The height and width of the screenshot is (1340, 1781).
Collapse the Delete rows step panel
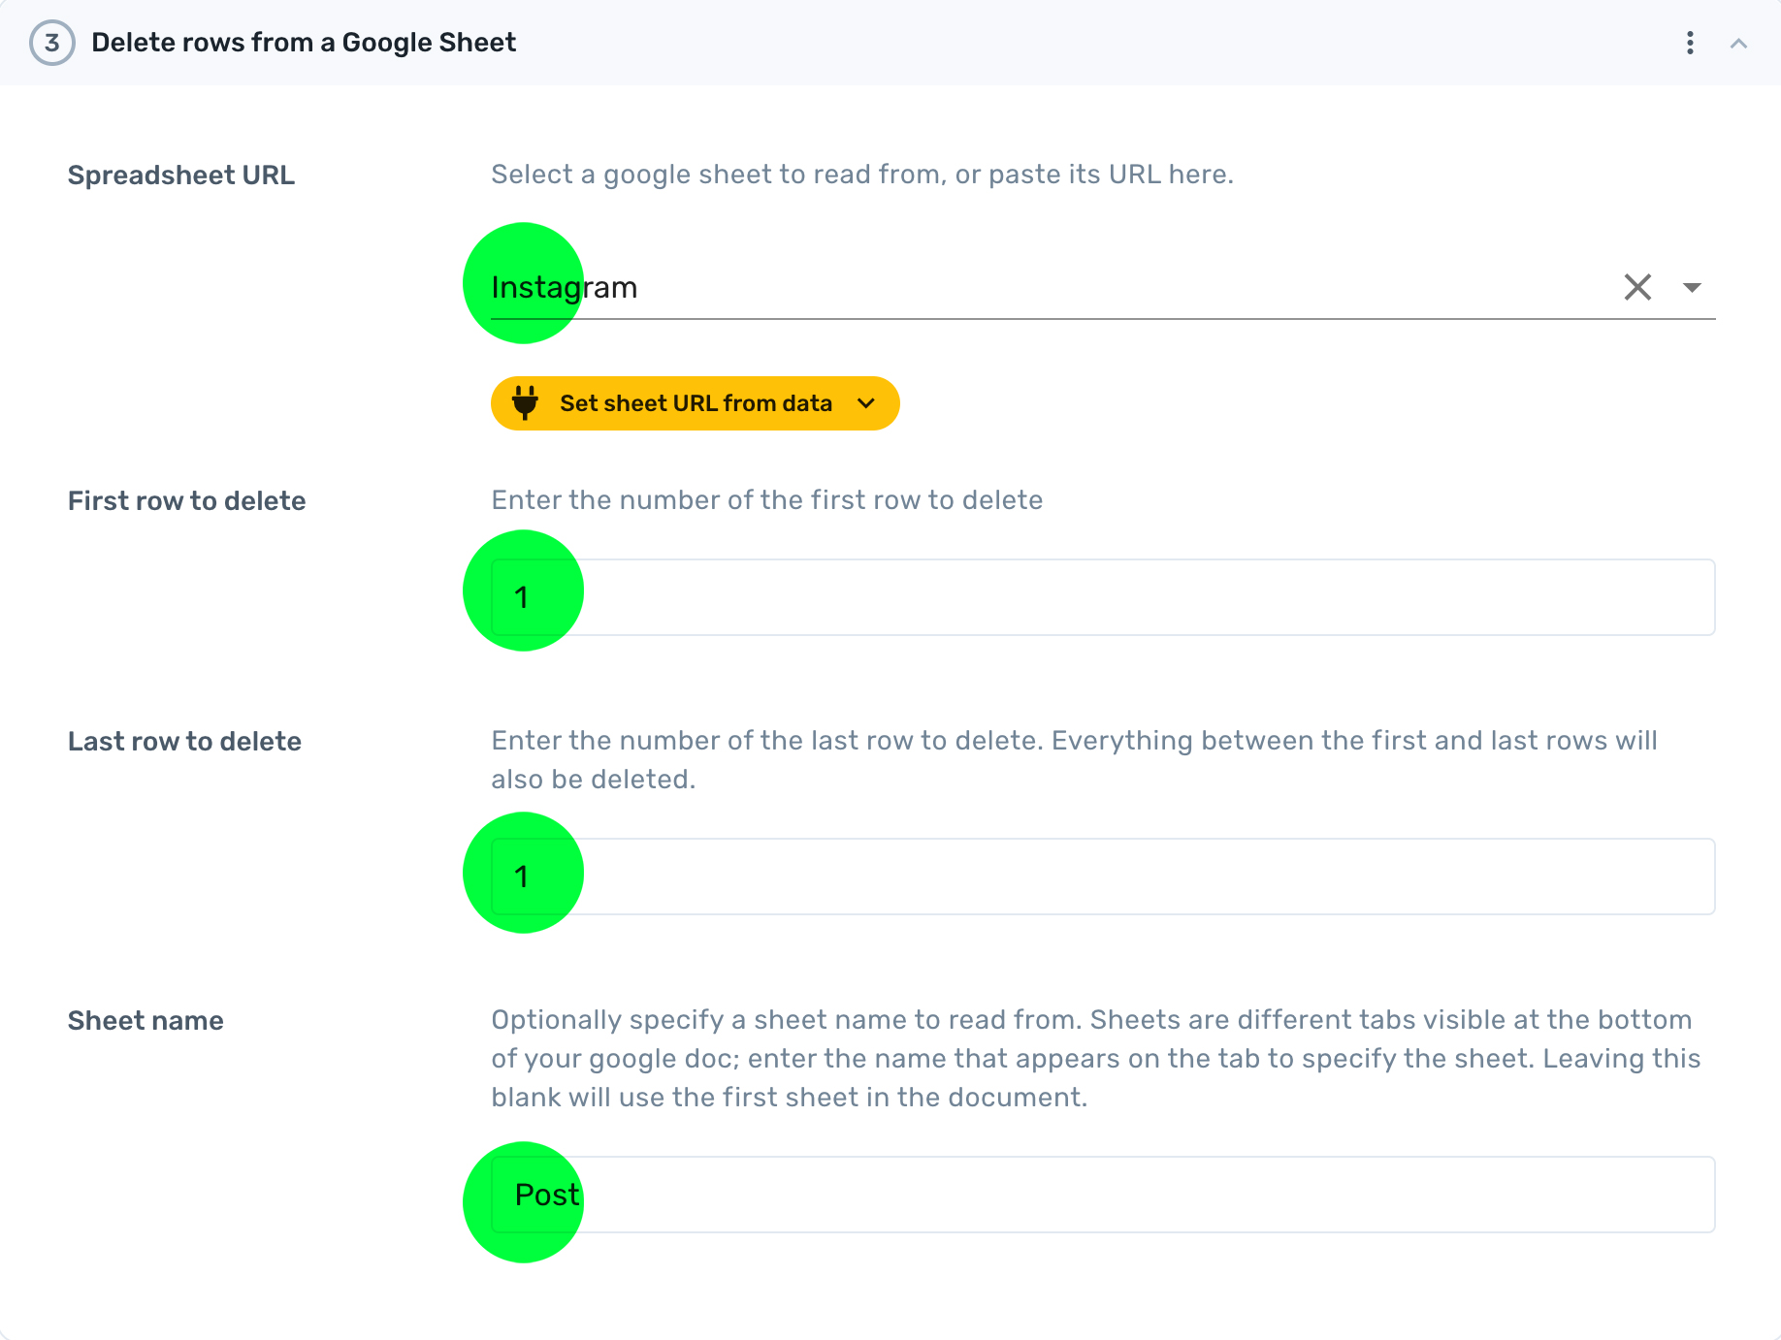pos(1738,44)
